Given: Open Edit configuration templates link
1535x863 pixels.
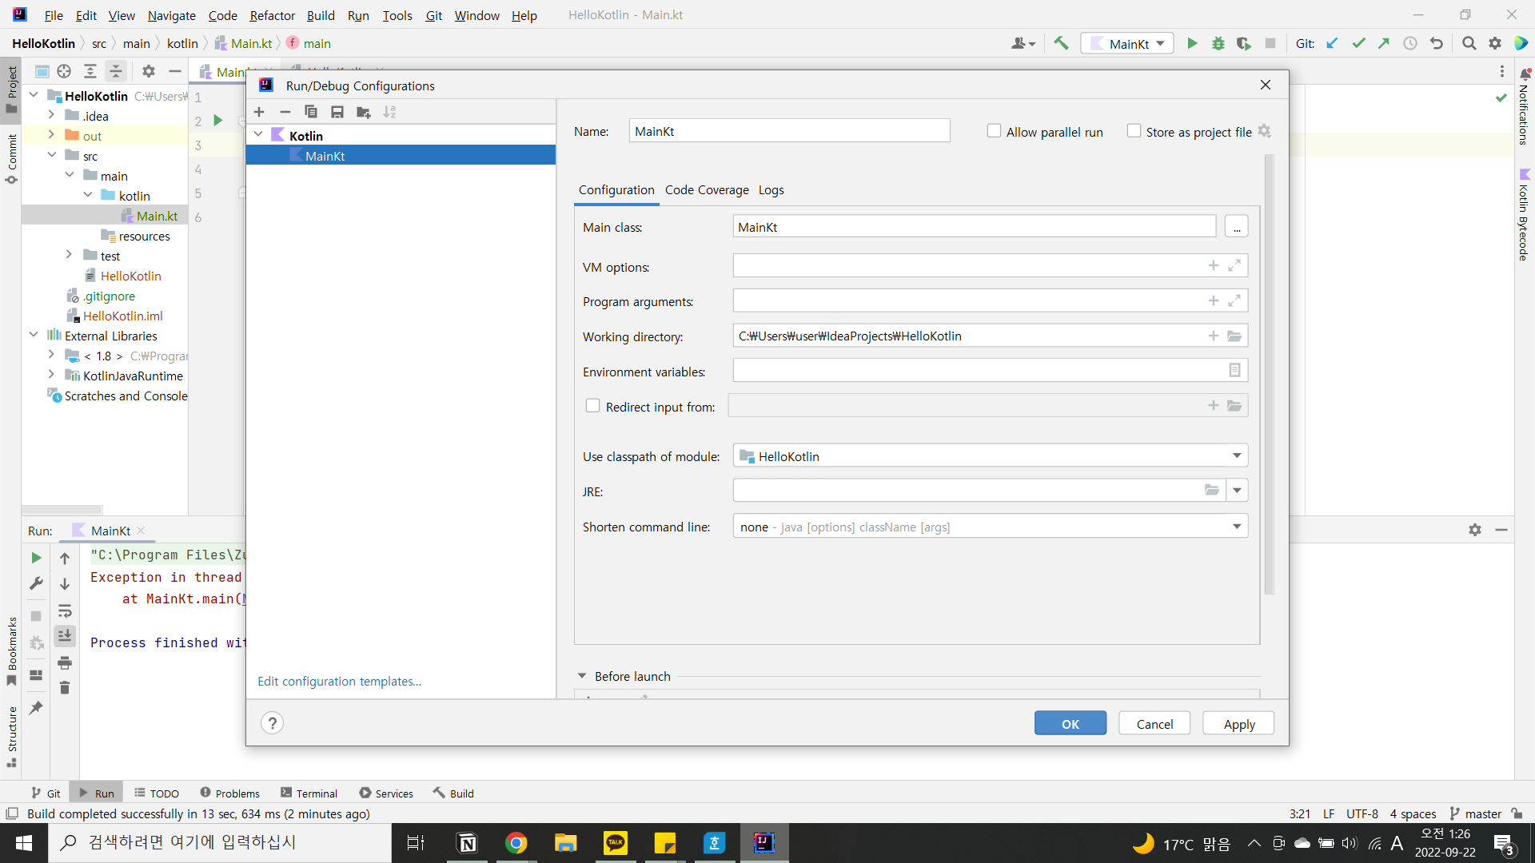Looking at the screenshot, I should [339, 682].
